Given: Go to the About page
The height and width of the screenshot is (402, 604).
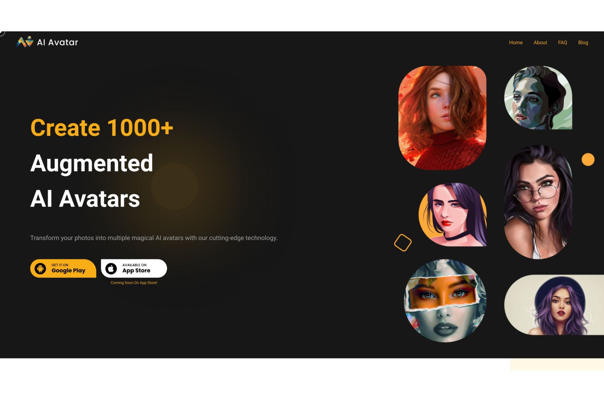Looking at the screenshot, I should tap(540, 43).
